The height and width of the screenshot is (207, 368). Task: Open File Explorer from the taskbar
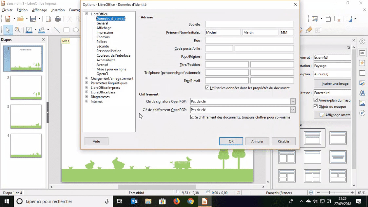[x=148, y=201]
